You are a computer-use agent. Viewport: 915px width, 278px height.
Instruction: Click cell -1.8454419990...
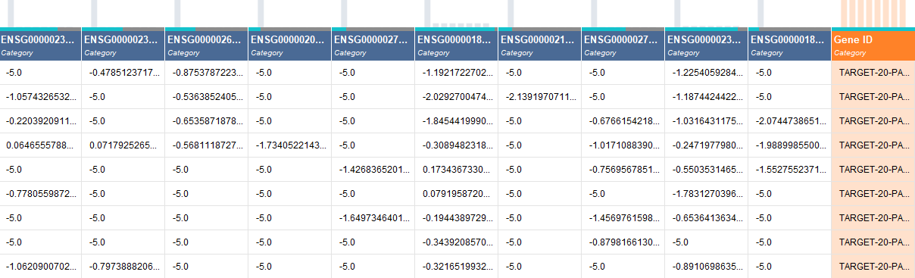(x=457, y=121)
